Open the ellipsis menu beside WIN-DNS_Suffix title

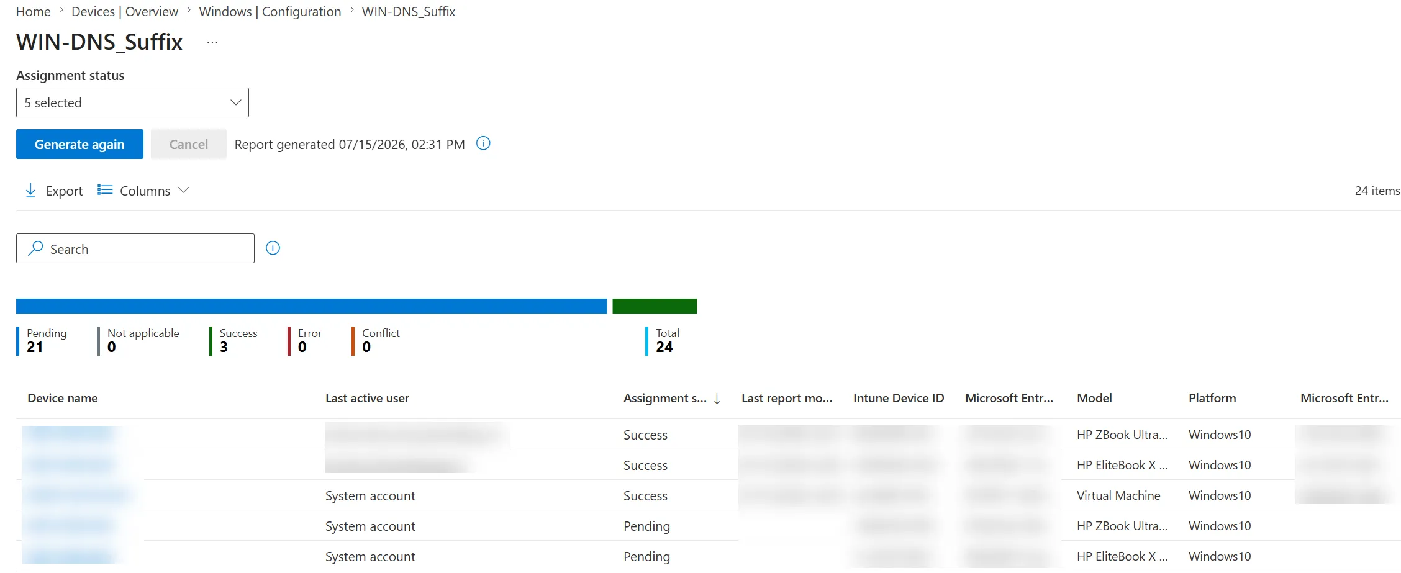212,42
